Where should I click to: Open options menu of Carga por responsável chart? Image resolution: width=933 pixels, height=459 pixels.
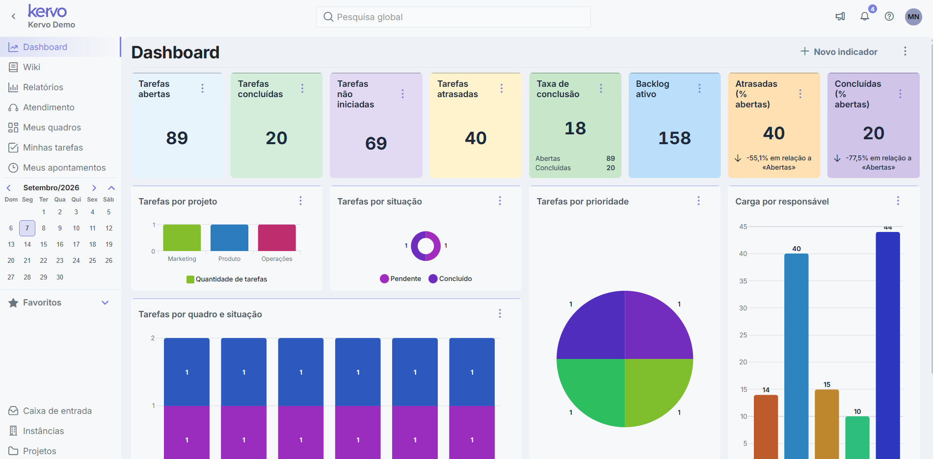click(x=898, y=201)
